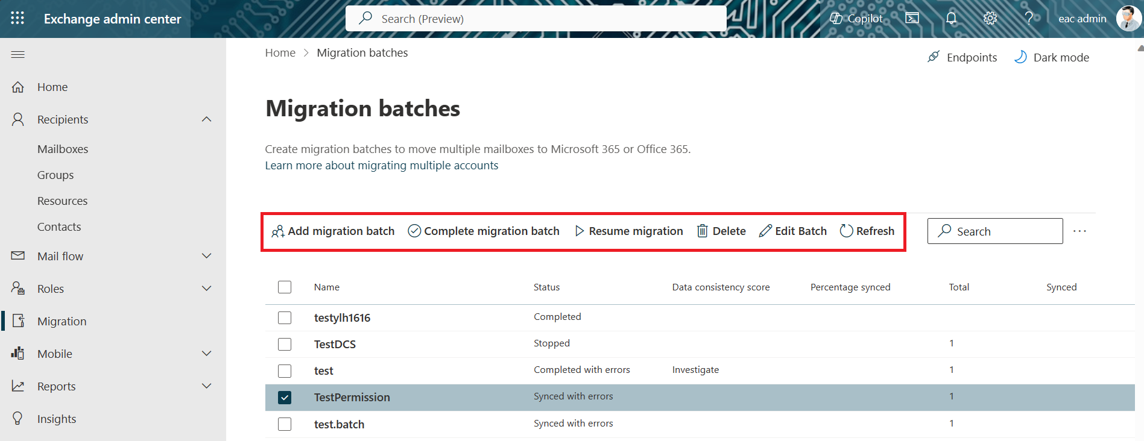Click the Home house icon in sidebar
The height and width of the screenshot is (441, 1144).
tap(18, 87)
